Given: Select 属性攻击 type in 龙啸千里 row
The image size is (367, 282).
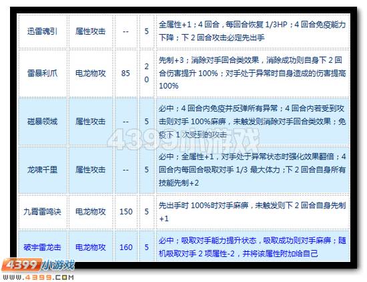Looking at the screenshot, I should (x=90, y=170).
